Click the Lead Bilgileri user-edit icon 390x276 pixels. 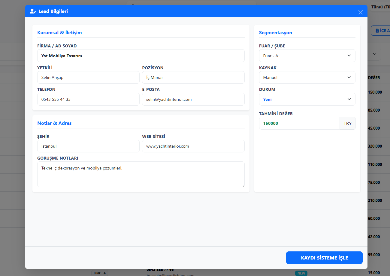tap(33, 11)
